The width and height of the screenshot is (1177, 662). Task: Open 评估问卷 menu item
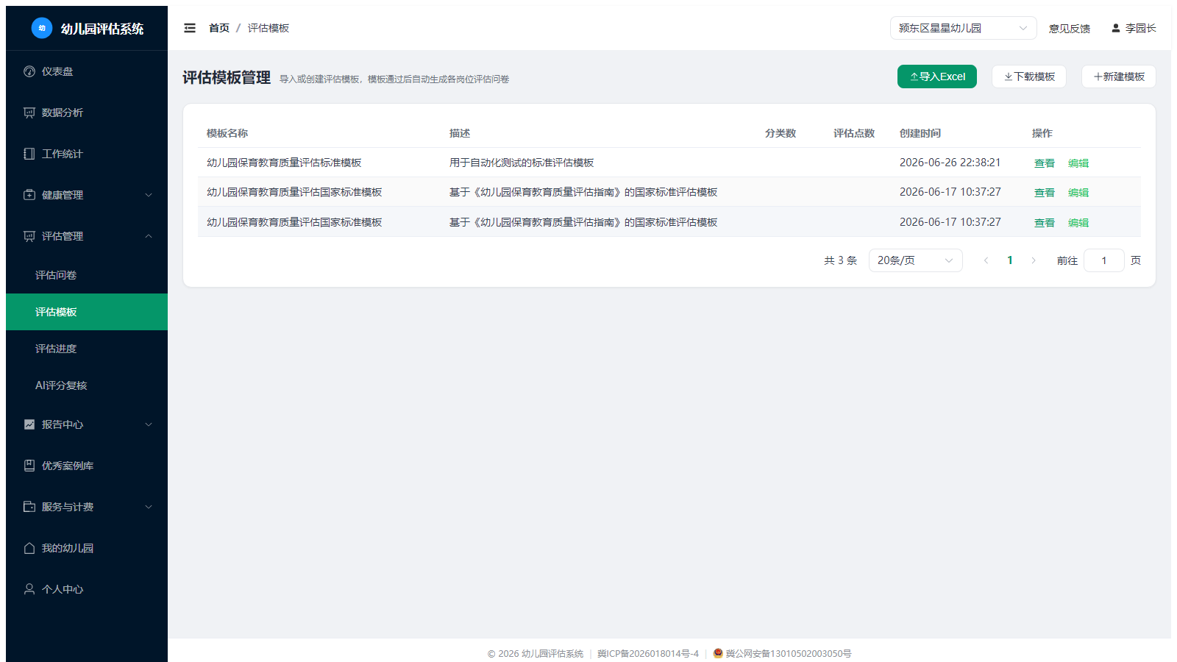click(x=87, y=275)
